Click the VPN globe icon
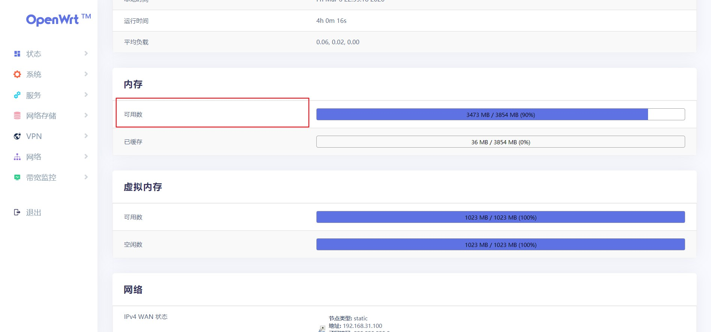Screen dimensions: 711x332 click(17, 136)
